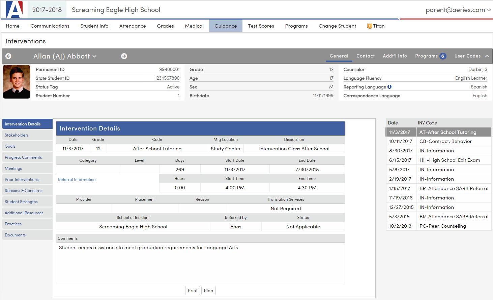Viewport: 493px width, 300px height.
Task: Click the Print button
Action: click(193, 291)
